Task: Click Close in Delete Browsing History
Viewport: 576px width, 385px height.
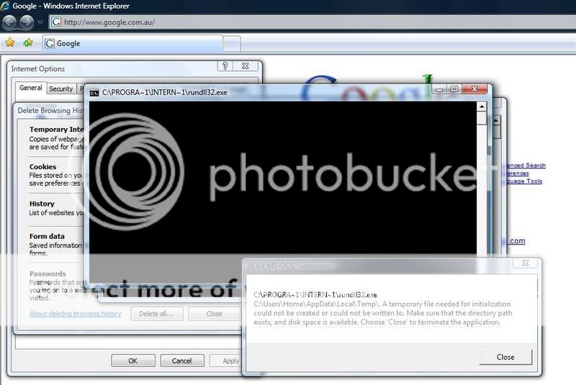Action: pos(214,314)
